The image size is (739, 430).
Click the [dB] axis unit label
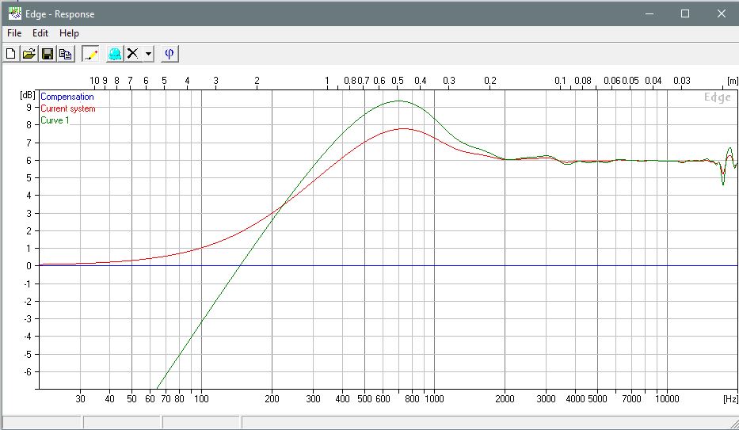click(28, 95)
